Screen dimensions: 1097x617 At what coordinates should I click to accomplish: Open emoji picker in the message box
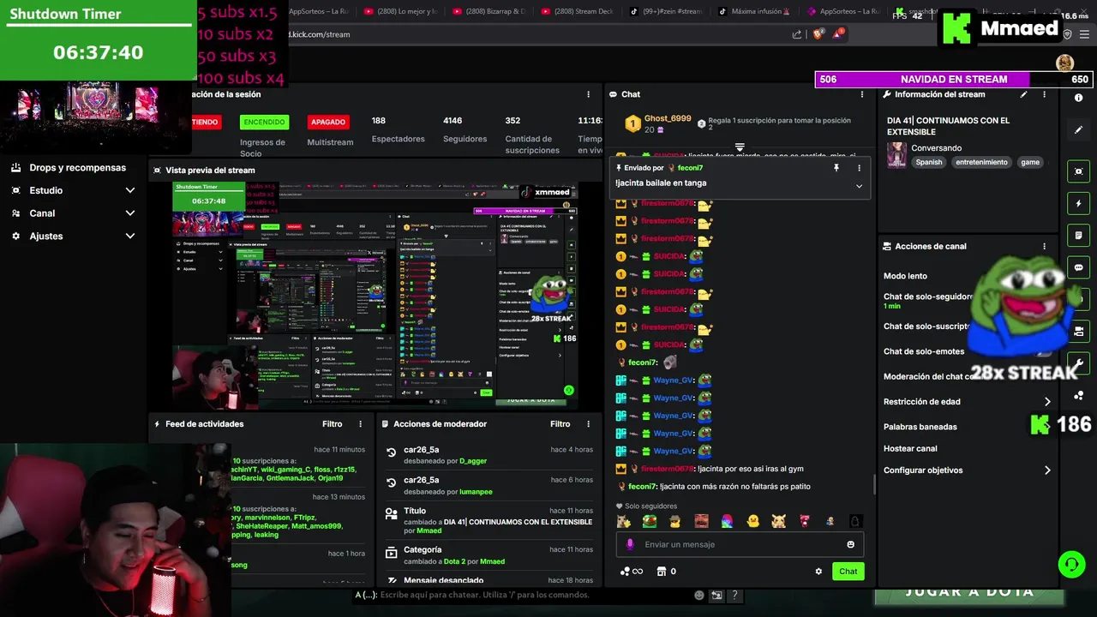point(850,544)
